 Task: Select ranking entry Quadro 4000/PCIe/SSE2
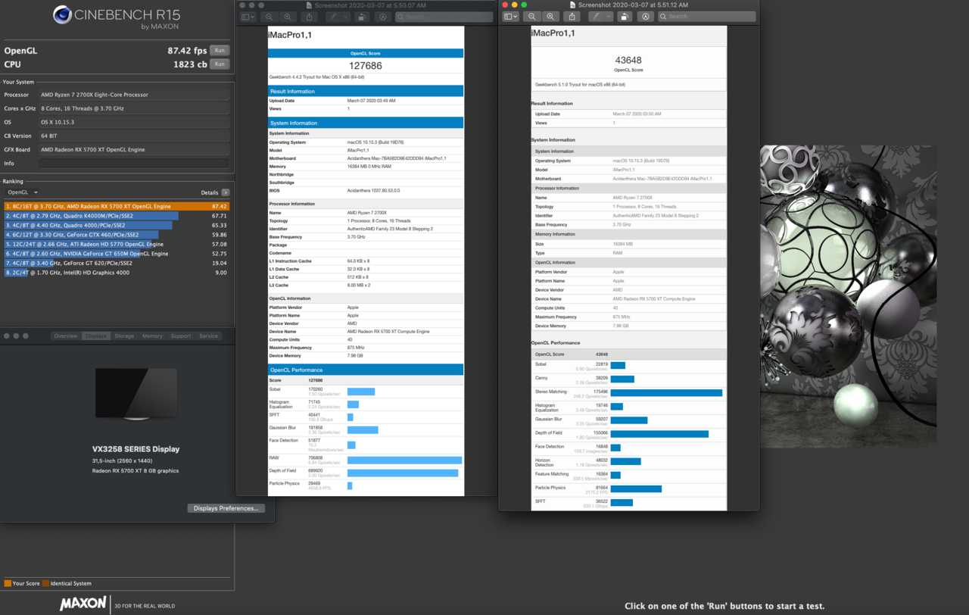pos(117,225)
